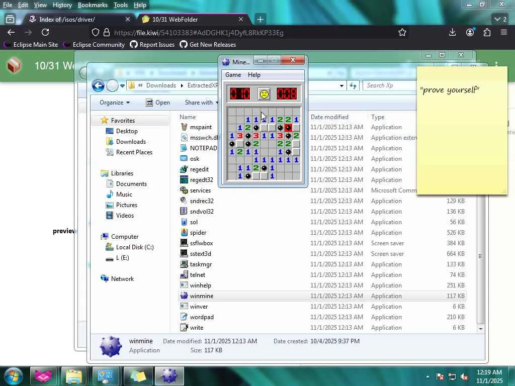The height and width of the screenshot is (386, 515).
Task: Click the Open button in Explorer toolbar
Action: coord(157,103)
